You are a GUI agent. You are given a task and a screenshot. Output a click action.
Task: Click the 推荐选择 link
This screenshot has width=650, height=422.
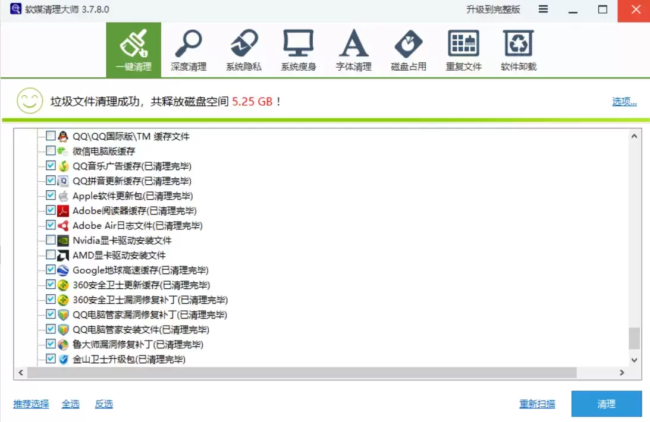(31, 404)
